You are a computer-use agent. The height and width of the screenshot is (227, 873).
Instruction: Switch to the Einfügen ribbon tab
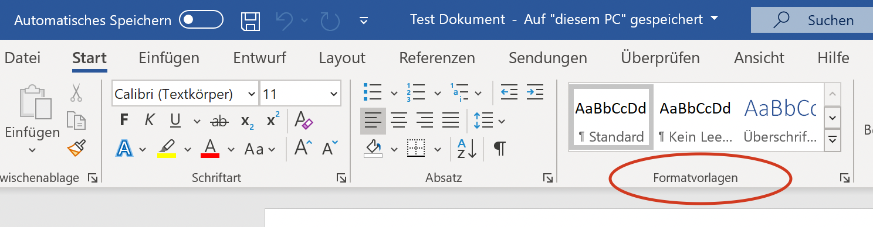pos(169,58)
